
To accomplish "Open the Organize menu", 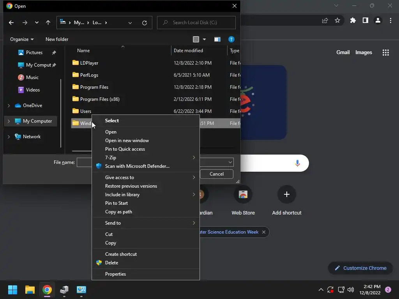I will coord(22,39).
